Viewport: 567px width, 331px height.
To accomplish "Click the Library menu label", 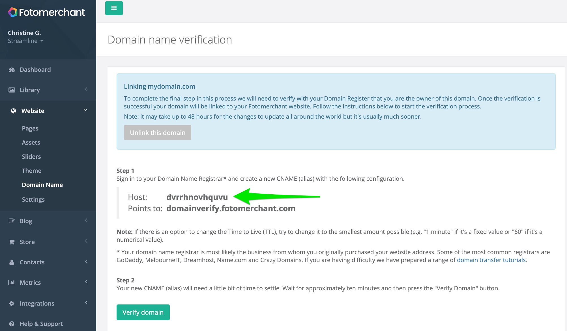I will [30, 90].
